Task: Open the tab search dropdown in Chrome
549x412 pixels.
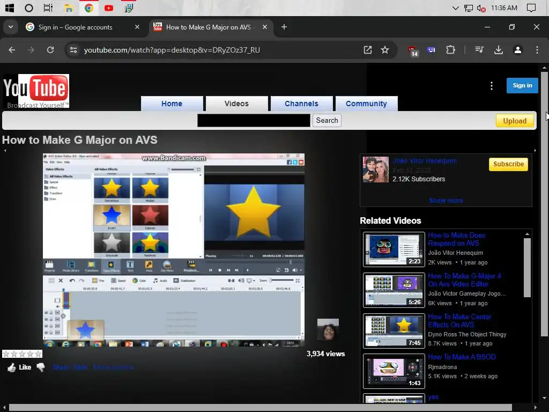Action: [11, 27]
